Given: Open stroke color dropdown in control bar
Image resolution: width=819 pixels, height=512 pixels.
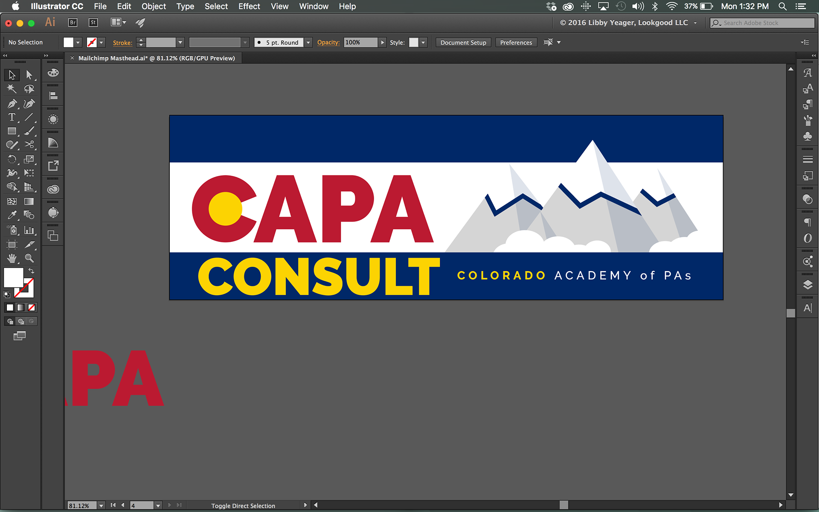Looking at the screenshot, I should click(102, 42).
